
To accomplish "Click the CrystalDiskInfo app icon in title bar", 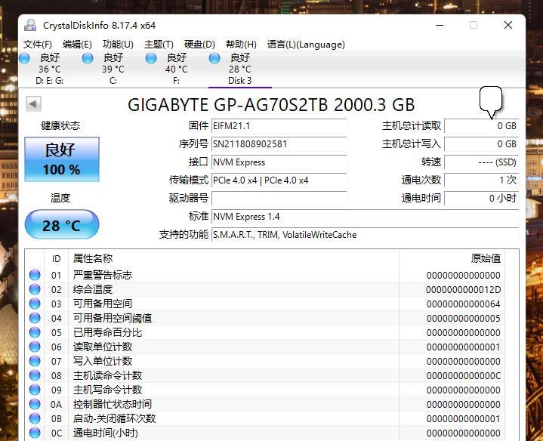I will click(x=30, y=25).
